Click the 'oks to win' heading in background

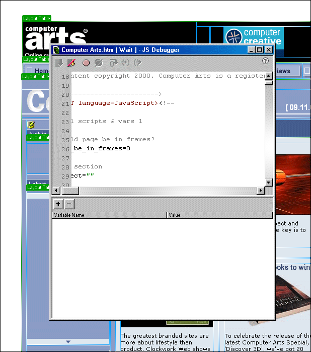click(293, 267)
